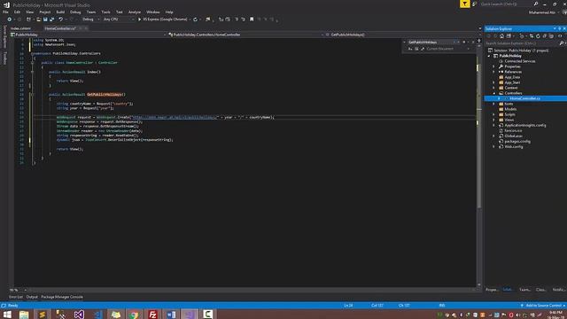Click Add to Source Control in status bar
The image size is (567, 319).
click(543, 306)
